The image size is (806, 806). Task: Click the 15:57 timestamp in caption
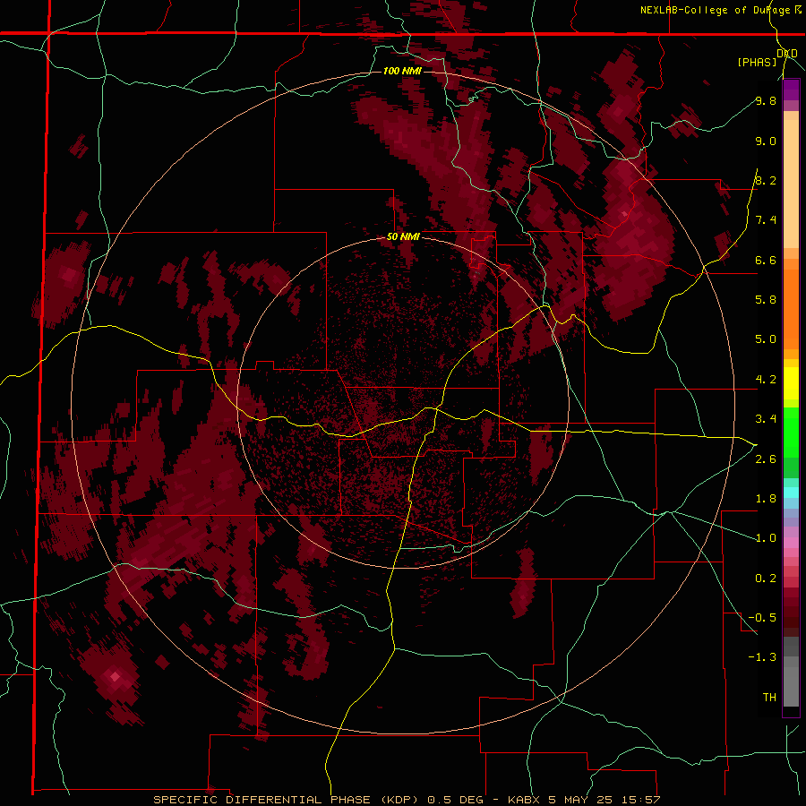coord(640,800)
